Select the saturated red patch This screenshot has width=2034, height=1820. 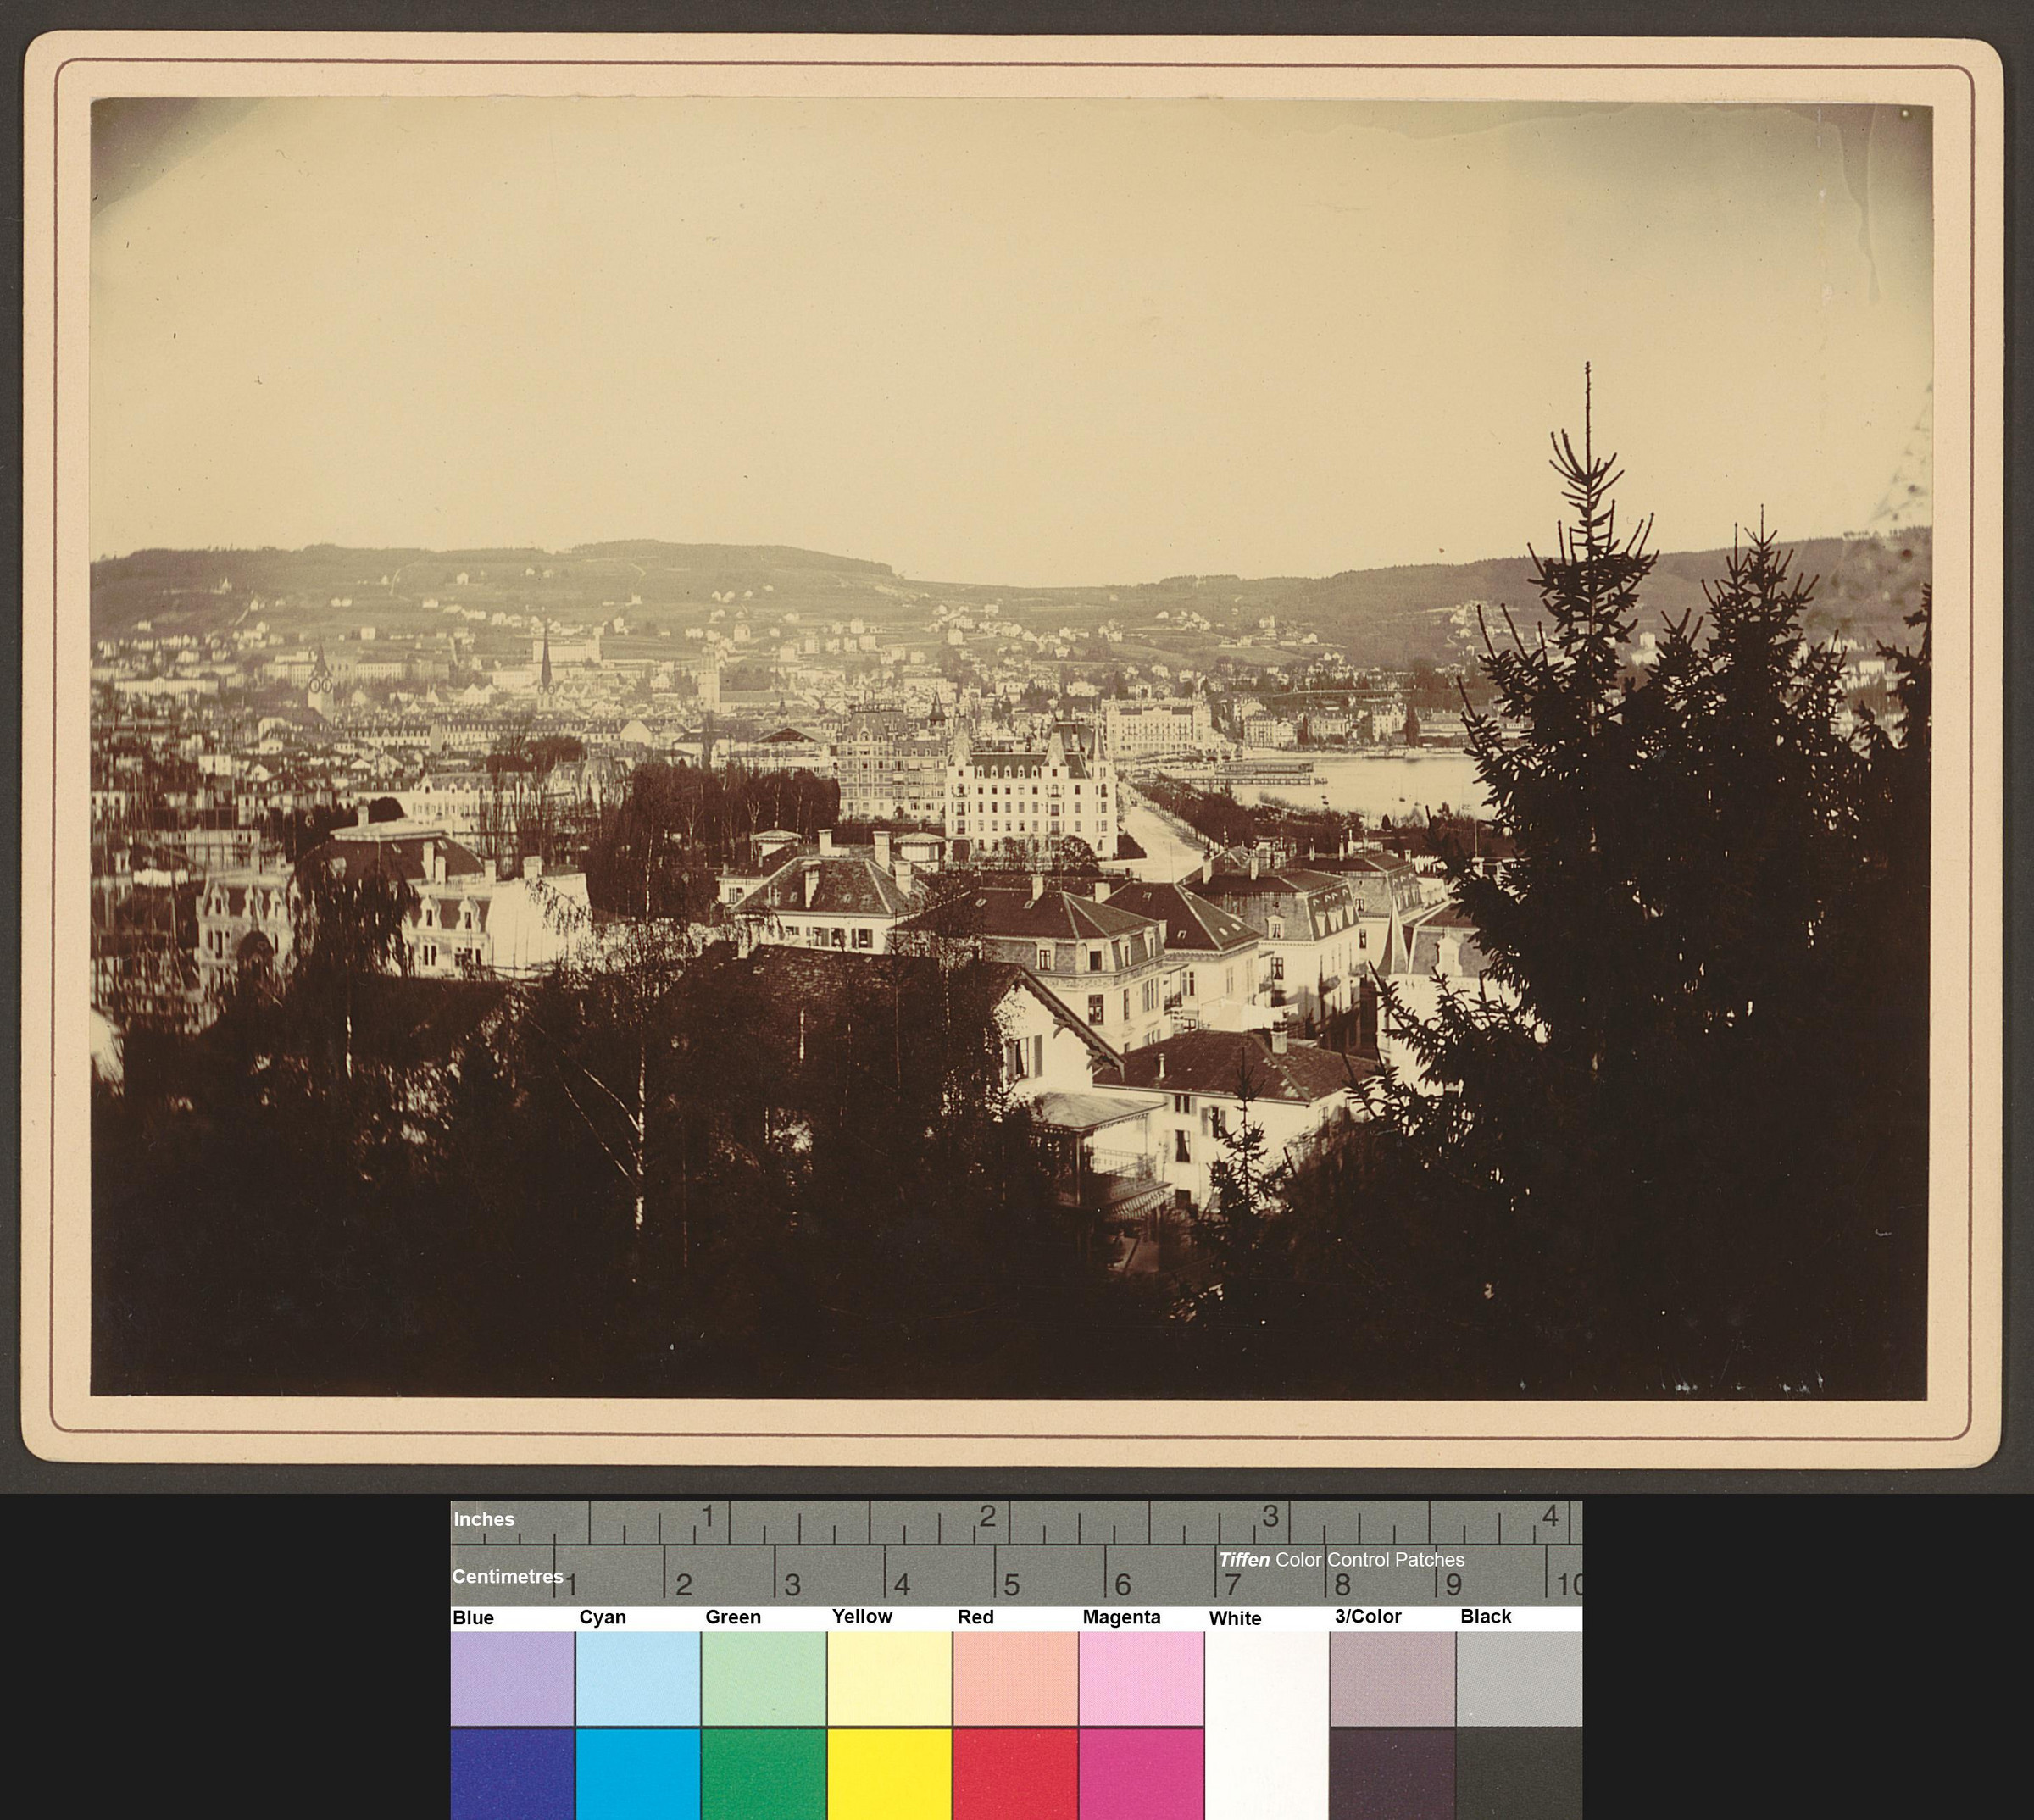1015,1774
